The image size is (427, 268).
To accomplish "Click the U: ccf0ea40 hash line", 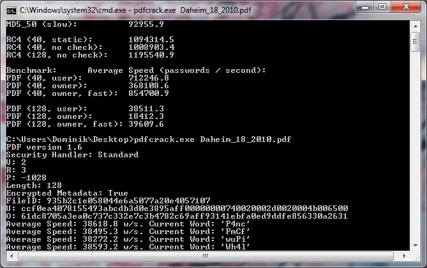I will 177,209.
